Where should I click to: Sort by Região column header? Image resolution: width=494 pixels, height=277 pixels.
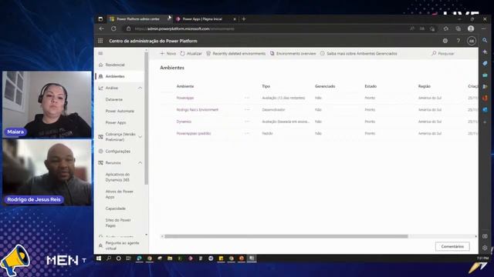pyautogui.click(x=424, y=86)
